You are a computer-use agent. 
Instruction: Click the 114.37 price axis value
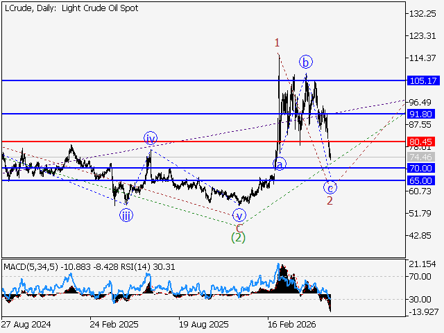(x=422, y=58)
